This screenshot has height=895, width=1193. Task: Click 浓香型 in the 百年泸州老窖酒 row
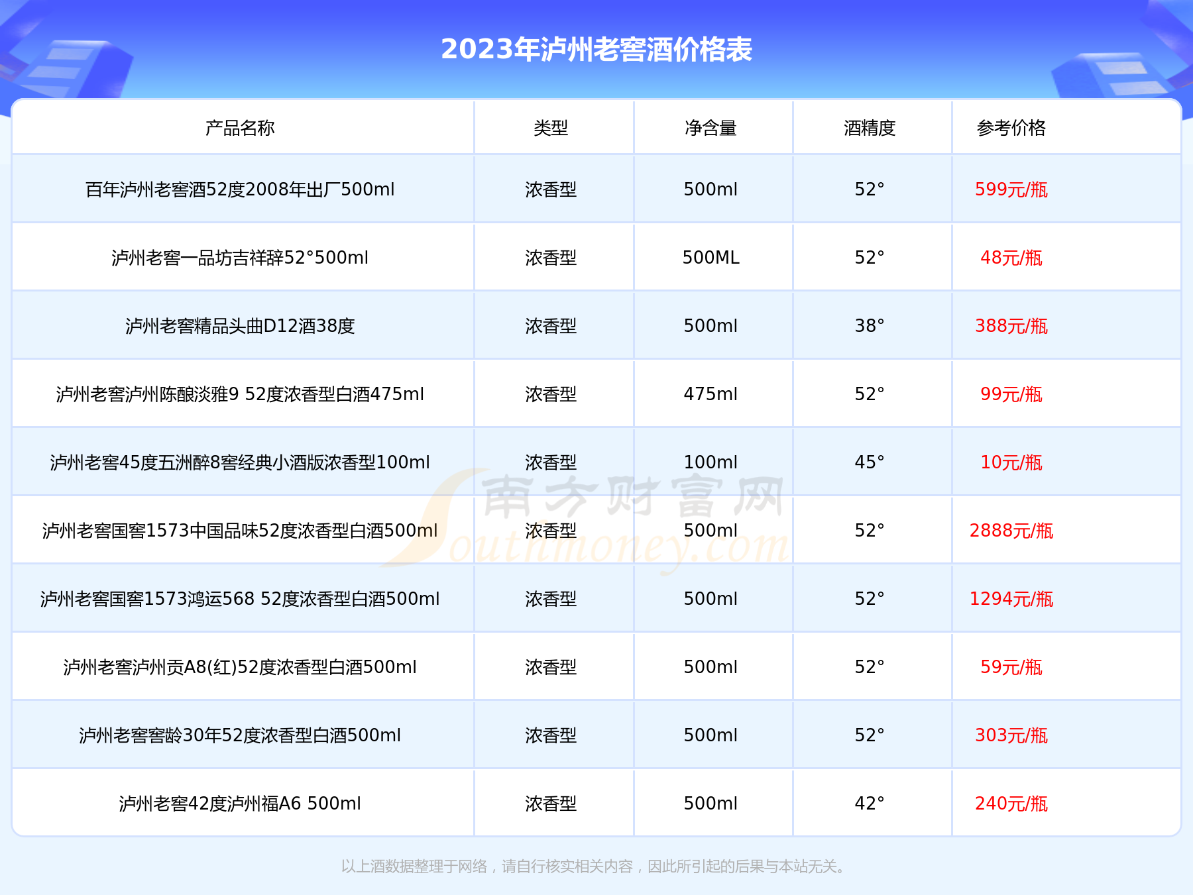(x=551, y=189)
